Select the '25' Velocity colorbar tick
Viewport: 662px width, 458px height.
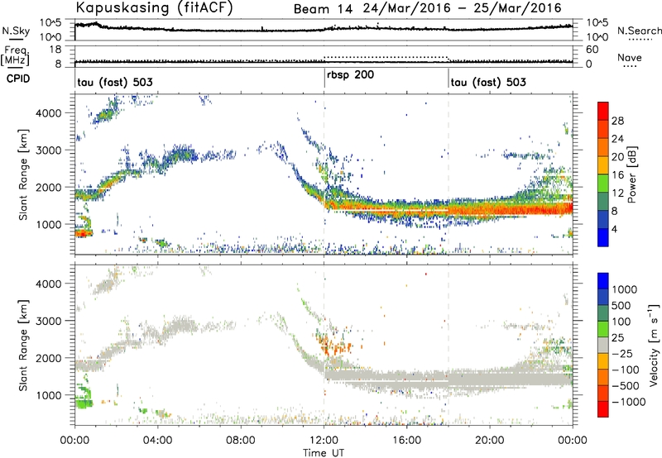(x=617, y=337)
